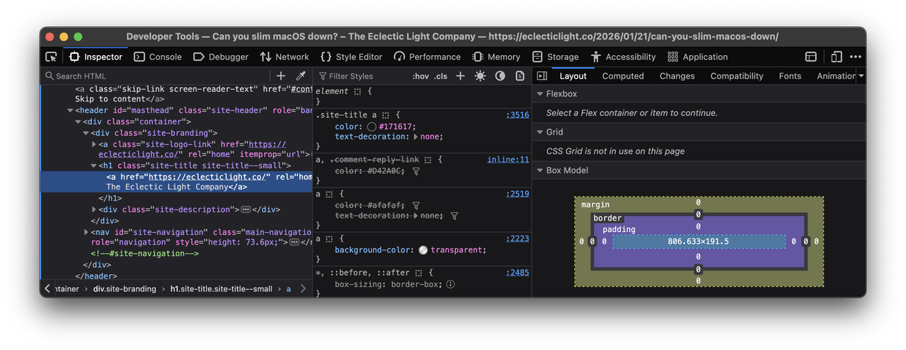906x350 pixels.
Task: Open the Style Editor panel
Action: tap(351, 57)
